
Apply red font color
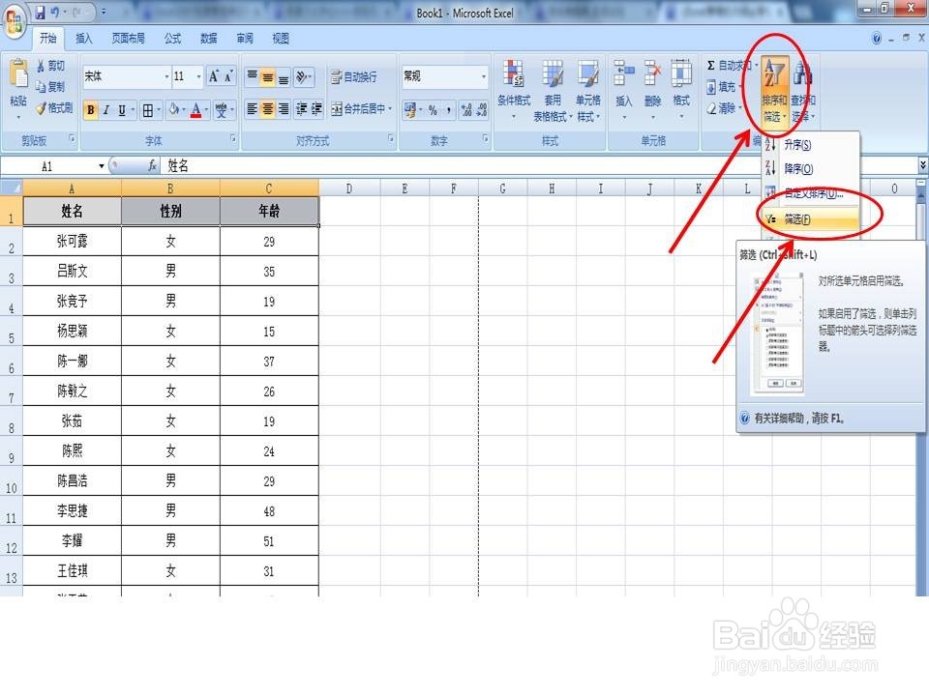(x=196, y=109)
